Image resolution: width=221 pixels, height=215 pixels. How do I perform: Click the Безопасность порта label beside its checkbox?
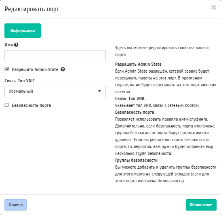[31, 105]
